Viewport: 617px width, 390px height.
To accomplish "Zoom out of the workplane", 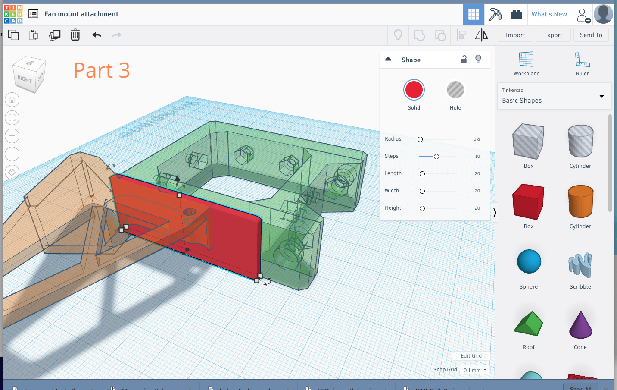I will click(x=12, y=154).
